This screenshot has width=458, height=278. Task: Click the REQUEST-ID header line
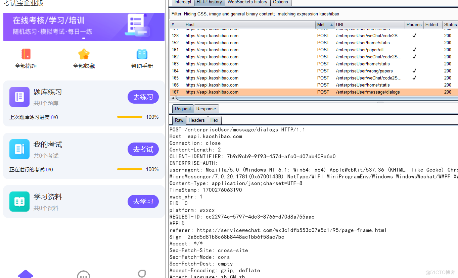pos(242,217)
